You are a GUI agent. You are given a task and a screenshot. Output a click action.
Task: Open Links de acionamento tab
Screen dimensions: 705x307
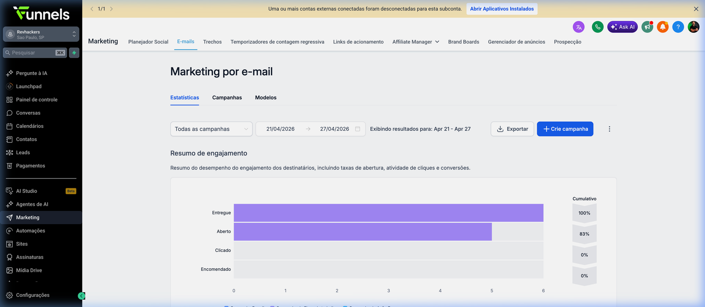coord(358,42)
